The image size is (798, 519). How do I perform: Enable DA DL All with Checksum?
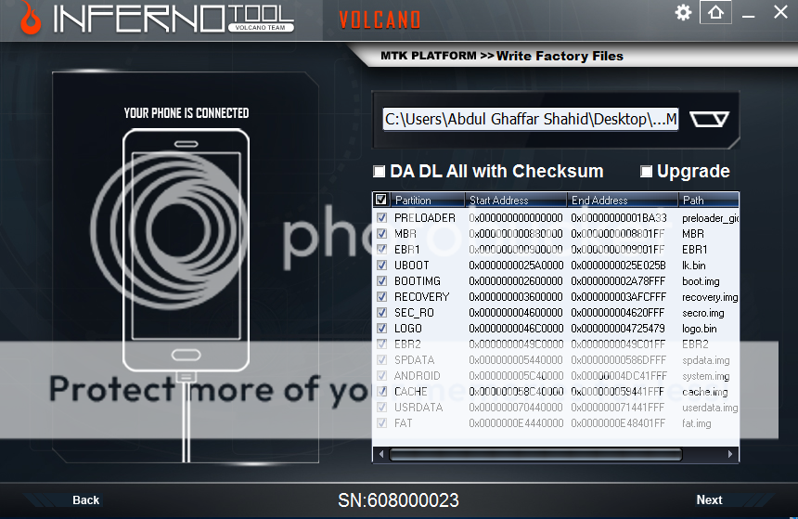click(380, 171)
